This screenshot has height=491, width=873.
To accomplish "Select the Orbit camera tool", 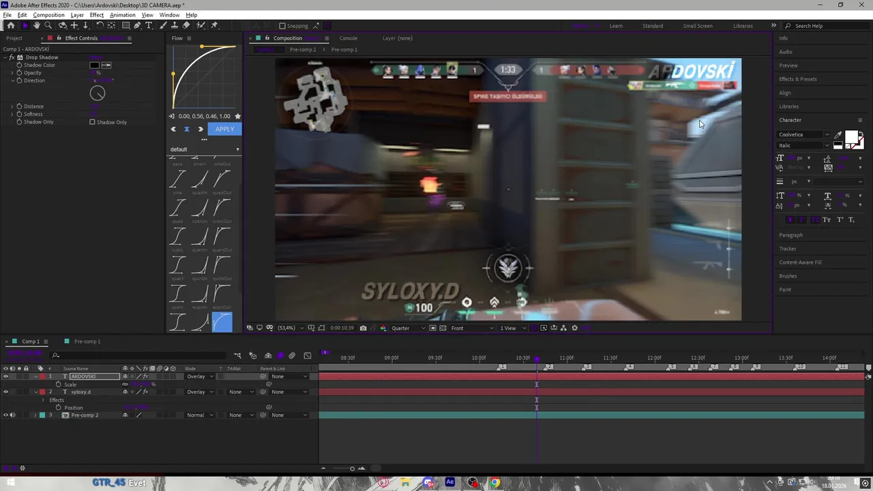I will [63, 25].
